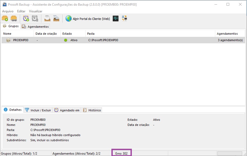Select the PROEMP00 group name in the list
247x156 pixels.
21,40
